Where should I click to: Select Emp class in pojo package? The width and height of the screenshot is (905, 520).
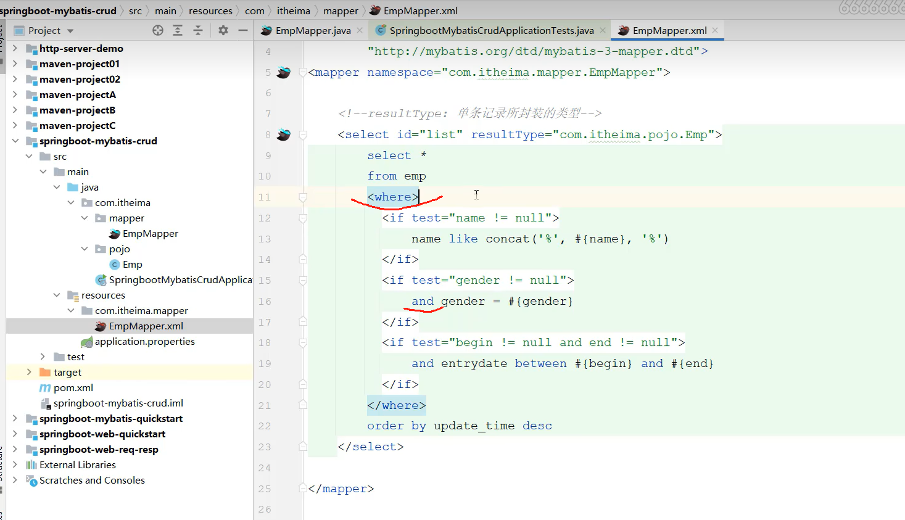tap(132, 264)
